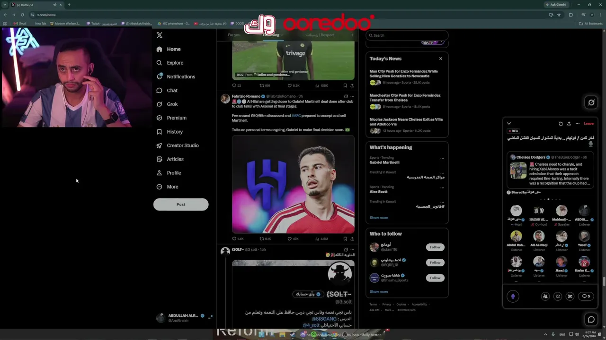Open Grok action on Fabrizio Romano's post

pos(346,96)
